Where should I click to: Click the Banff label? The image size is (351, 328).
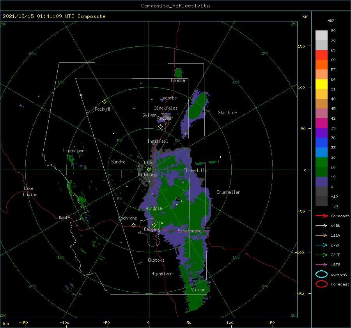coord(64,218)
